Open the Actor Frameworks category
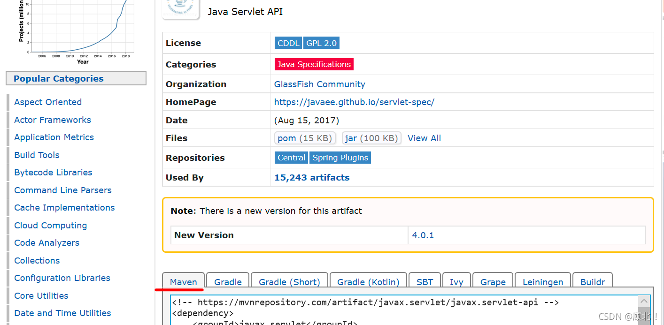 (x=53, y=120)
